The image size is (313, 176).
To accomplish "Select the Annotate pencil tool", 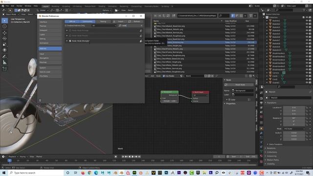I will click(x=4, y=57).
